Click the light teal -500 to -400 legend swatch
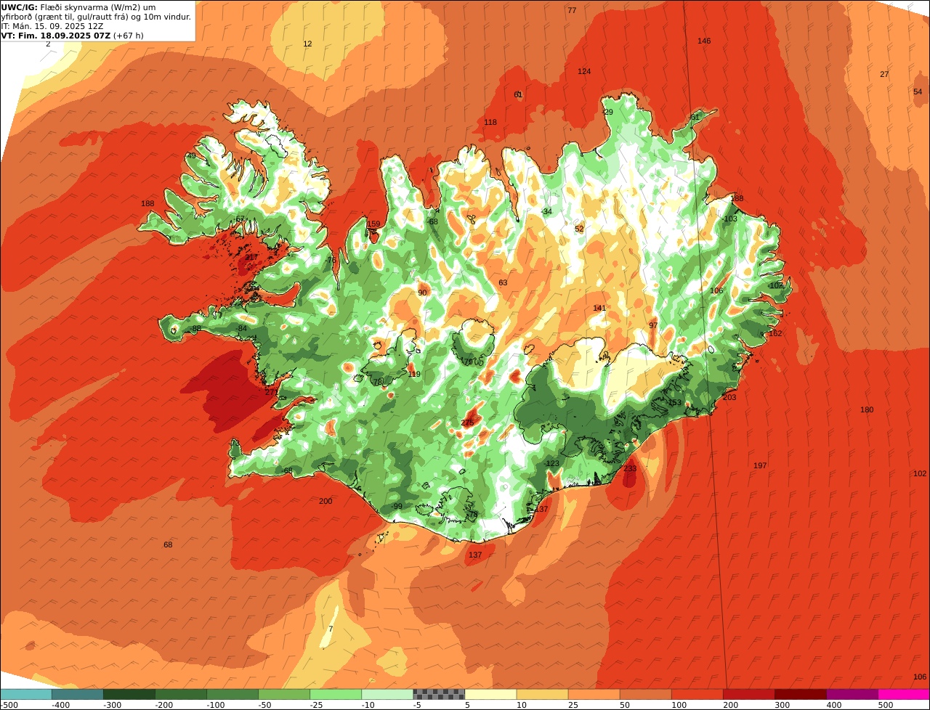The height and width of the screenshot is (710, 930). [26, 694]
